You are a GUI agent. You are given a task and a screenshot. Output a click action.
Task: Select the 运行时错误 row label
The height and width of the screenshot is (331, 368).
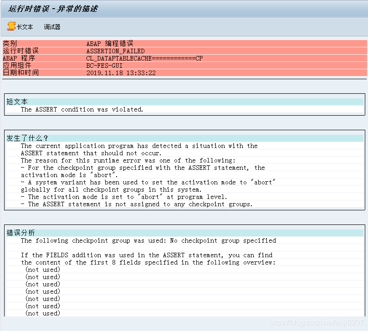pyautogui.click(x=20, y=51)
